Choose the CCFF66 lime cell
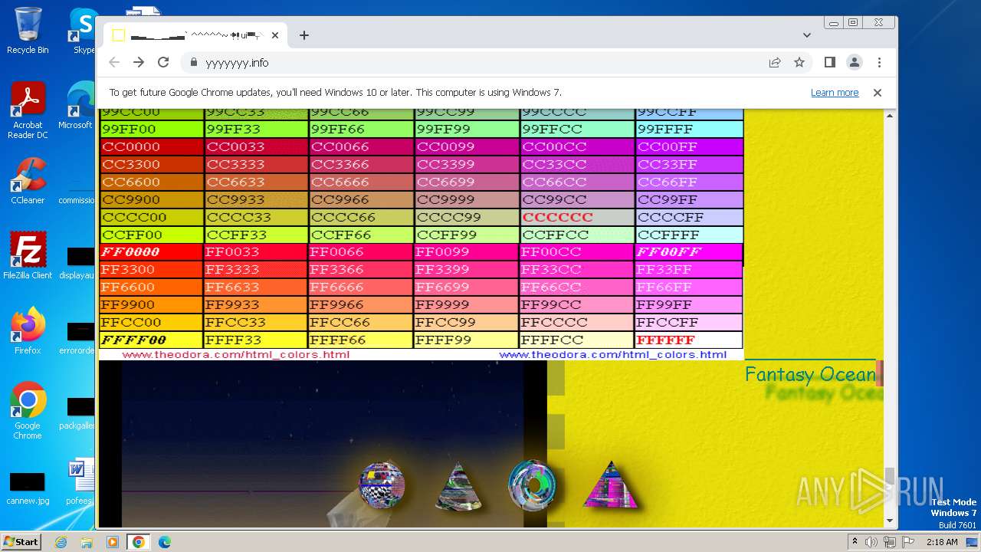Image resolution: width=981 pixels, height=552 pixels. (361, 235)
